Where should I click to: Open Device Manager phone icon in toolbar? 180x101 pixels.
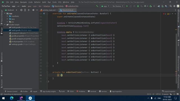pos(163,6)
